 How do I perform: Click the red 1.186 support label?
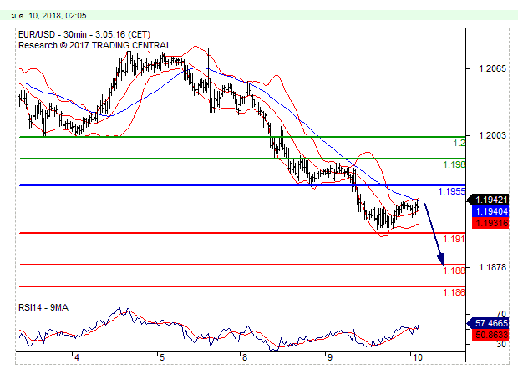[454, 292]
